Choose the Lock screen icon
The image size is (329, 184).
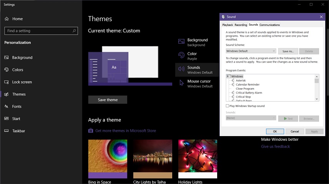(7, 82)
